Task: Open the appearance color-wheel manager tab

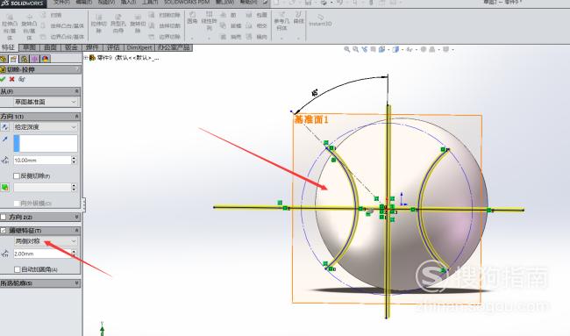Action: [46, 59]
